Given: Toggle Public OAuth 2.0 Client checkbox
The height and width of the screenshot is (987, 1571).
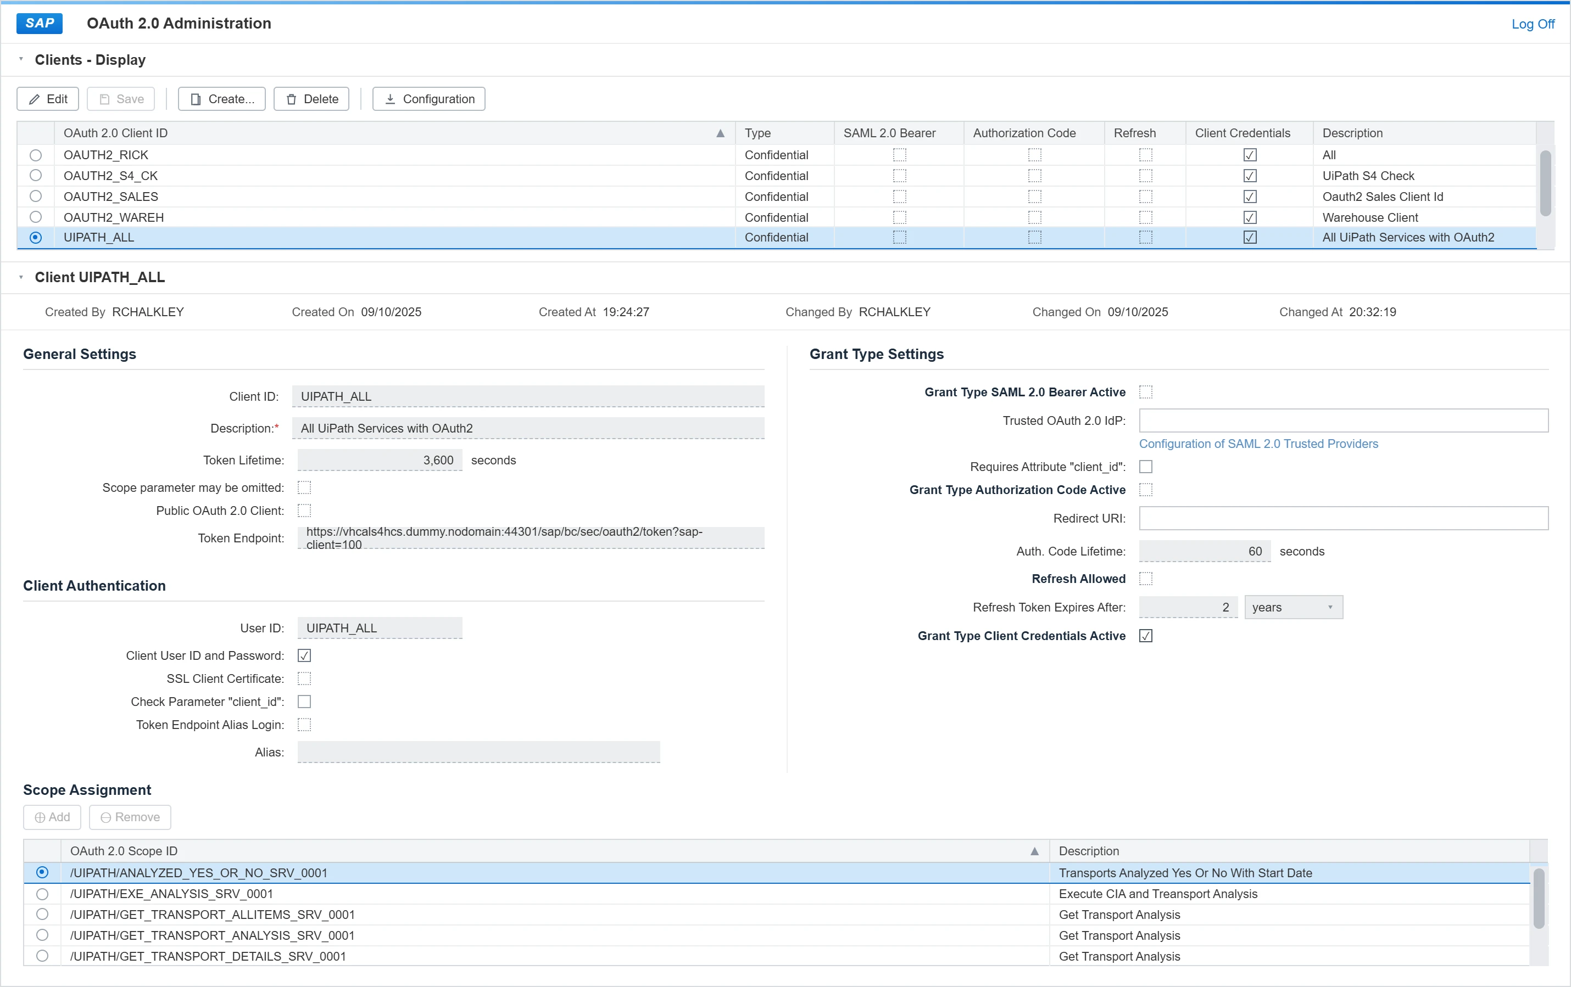Looking at the screenshot, I should 304,511.
